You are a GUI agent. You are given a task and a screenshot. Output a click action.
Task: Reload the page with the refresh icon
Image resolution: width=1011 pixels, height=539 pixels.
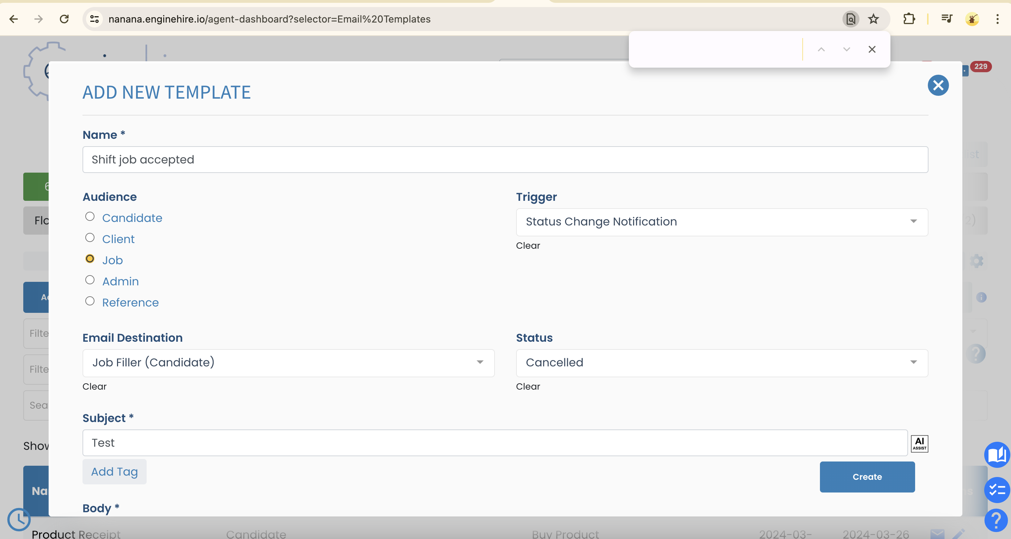click(64, 19)
